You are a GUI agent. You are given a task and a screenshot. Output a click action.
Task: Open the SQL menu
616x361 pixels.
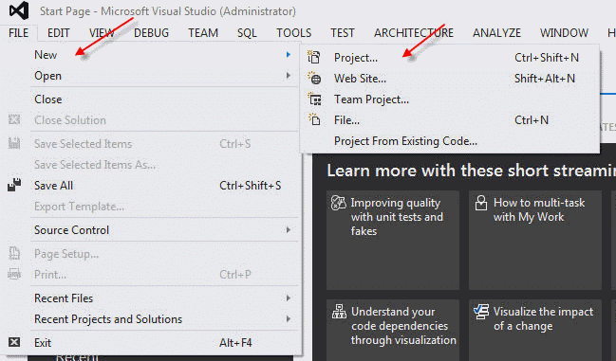(247, 33)
